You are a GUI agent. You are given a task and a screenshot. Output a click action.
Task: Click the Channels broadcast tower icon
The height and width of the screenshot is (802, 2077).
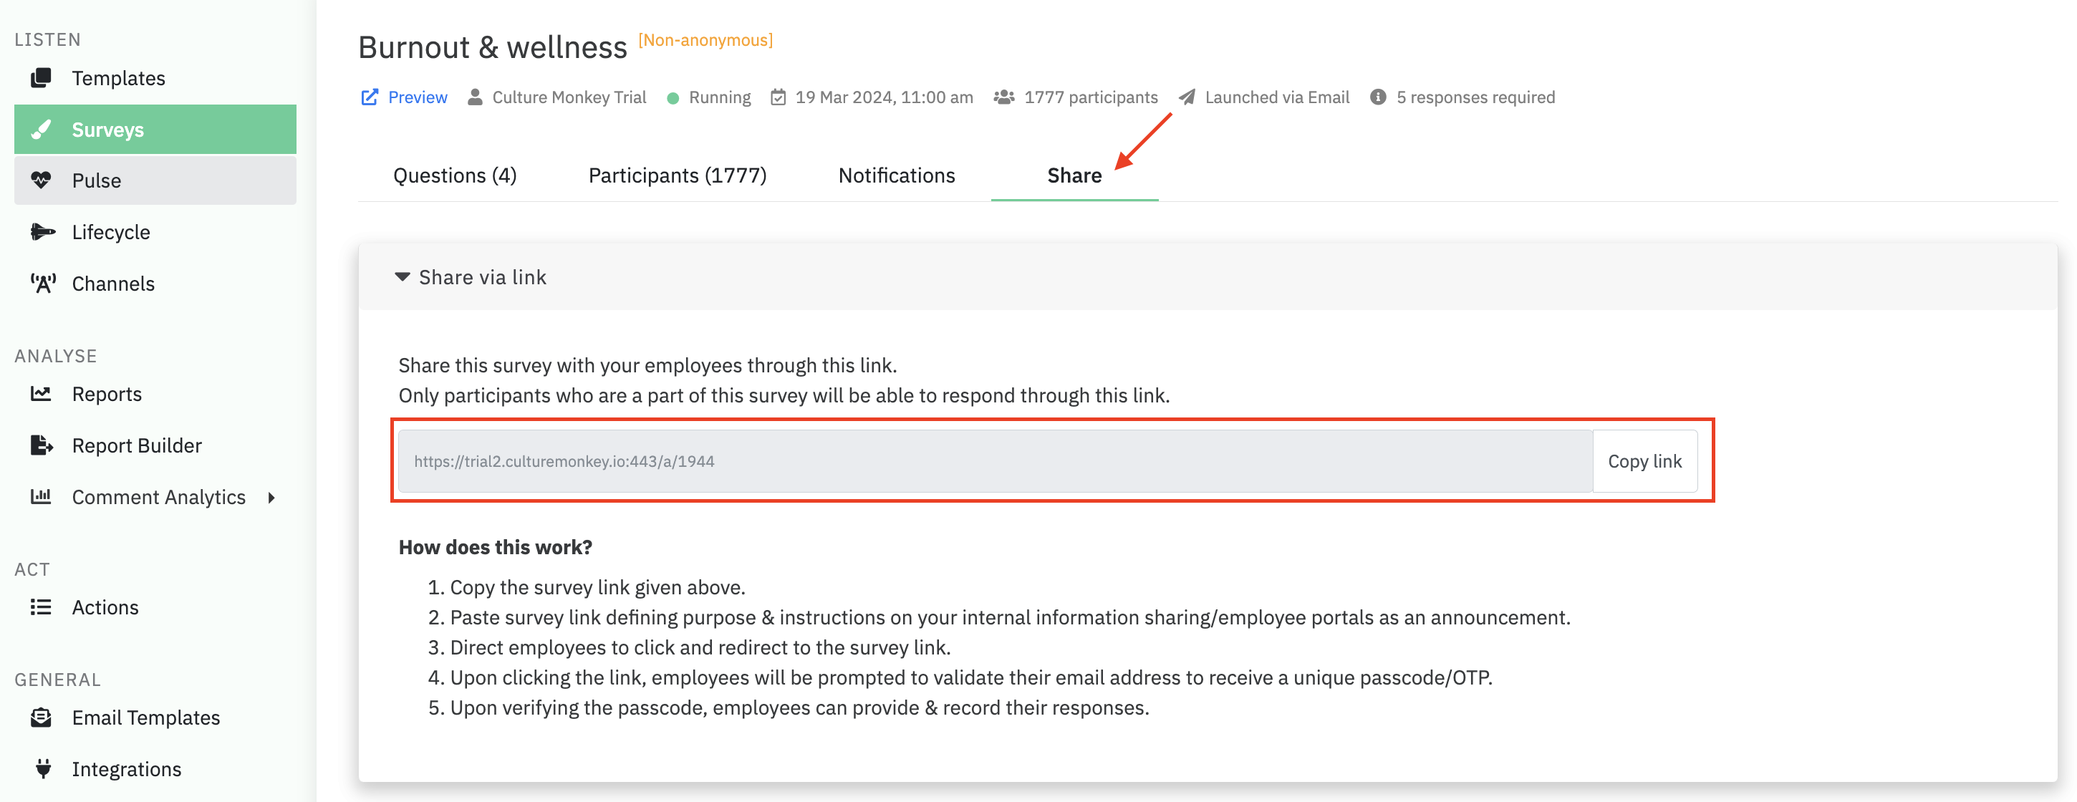pos(42,283)
